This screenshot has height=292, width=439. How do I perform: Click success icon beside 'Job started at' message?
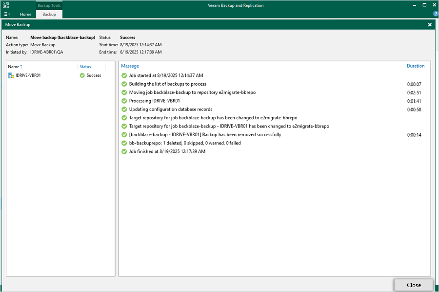point(124,75)
